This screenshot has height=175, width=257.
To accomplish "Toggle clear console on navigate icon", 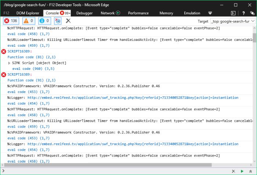I will (58, 21).
